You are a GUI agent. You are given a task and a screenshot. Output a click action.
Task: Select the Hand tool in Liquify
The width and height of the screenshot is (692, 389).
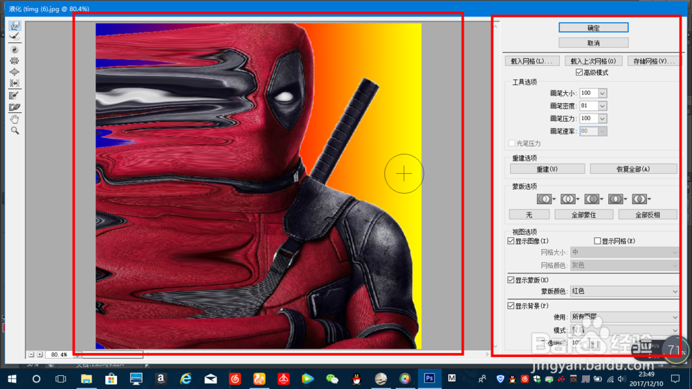tap(15, 119)
